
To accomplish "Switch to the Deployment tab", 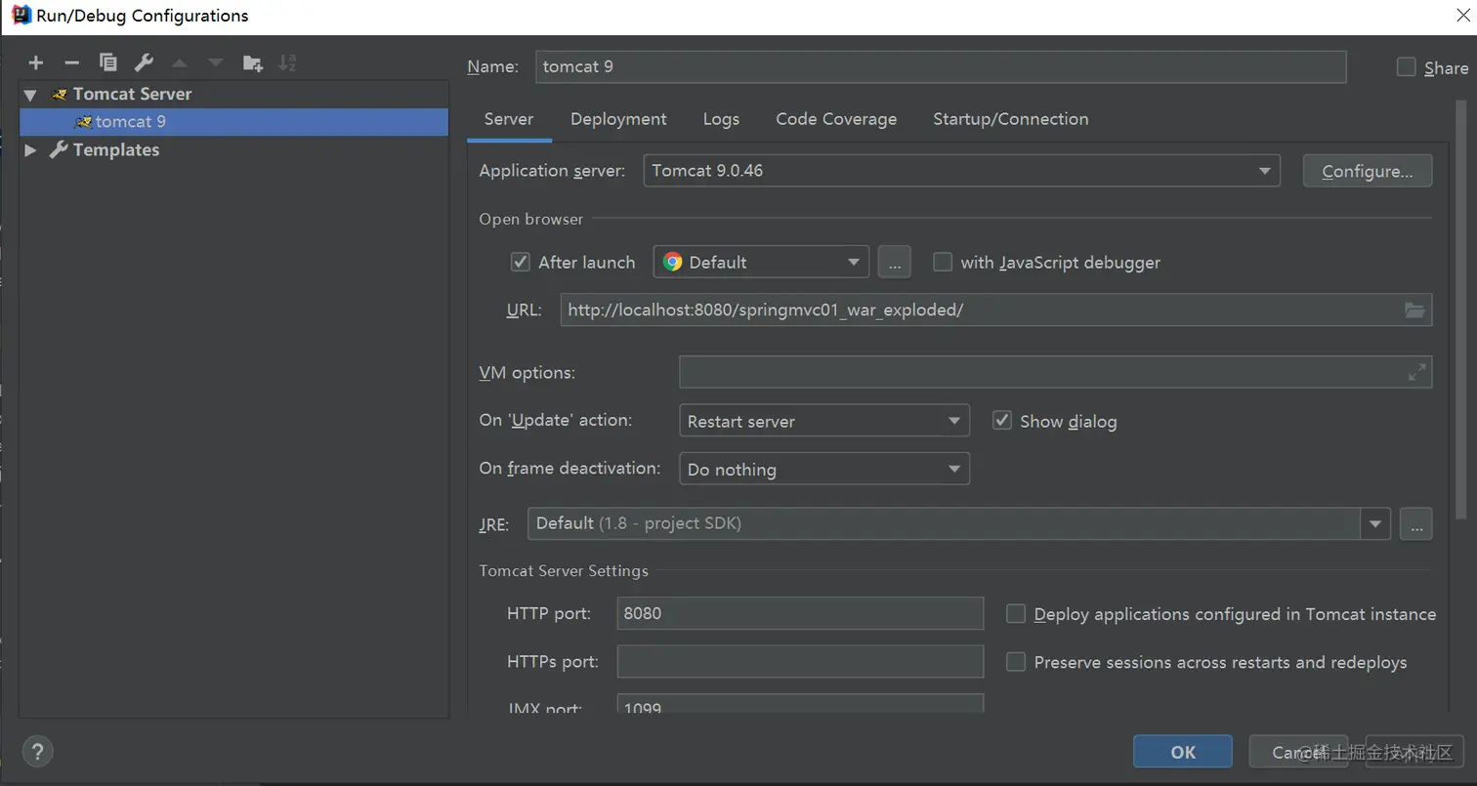I will (618, 119).
